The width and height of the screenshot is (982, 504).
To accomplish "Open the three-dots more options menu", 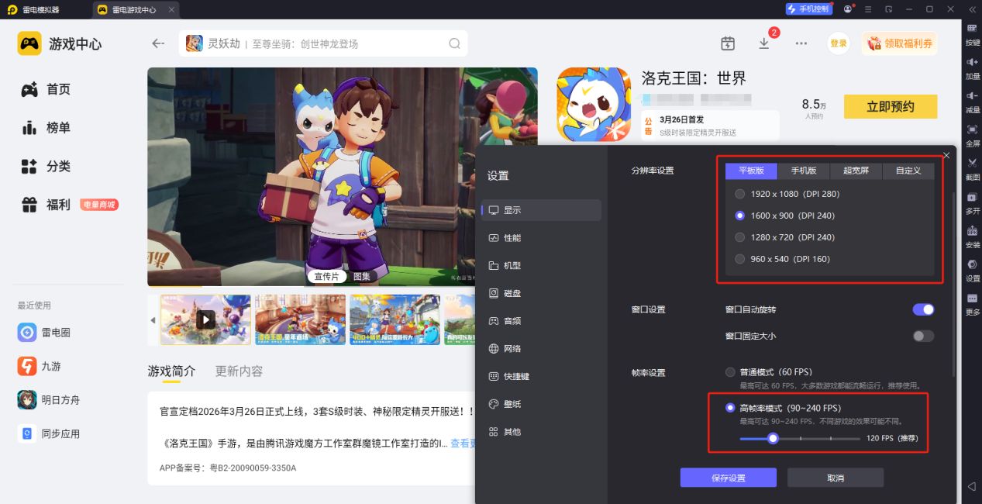I will 801,43.
